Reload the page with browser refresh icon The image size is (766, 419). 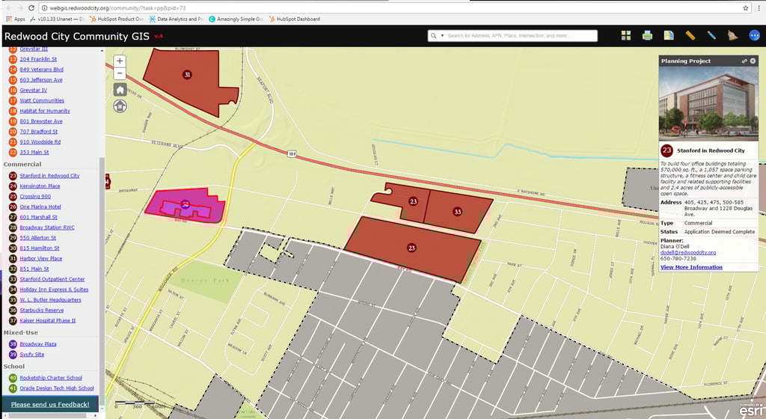pos(31,7)
